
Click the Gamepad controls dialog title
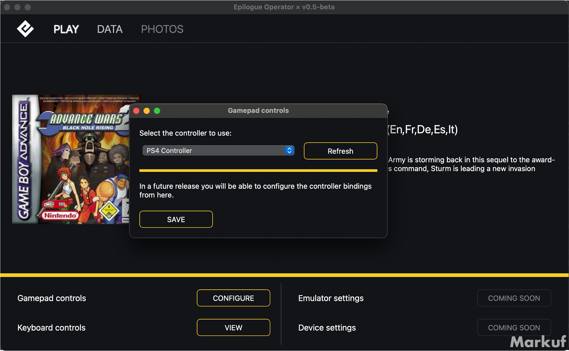click(x=258, y=111)
